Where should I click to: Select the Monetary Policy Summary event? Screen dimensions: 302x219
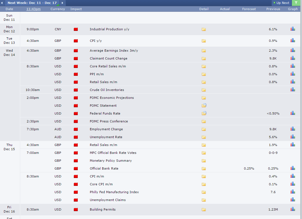point(111,161)
